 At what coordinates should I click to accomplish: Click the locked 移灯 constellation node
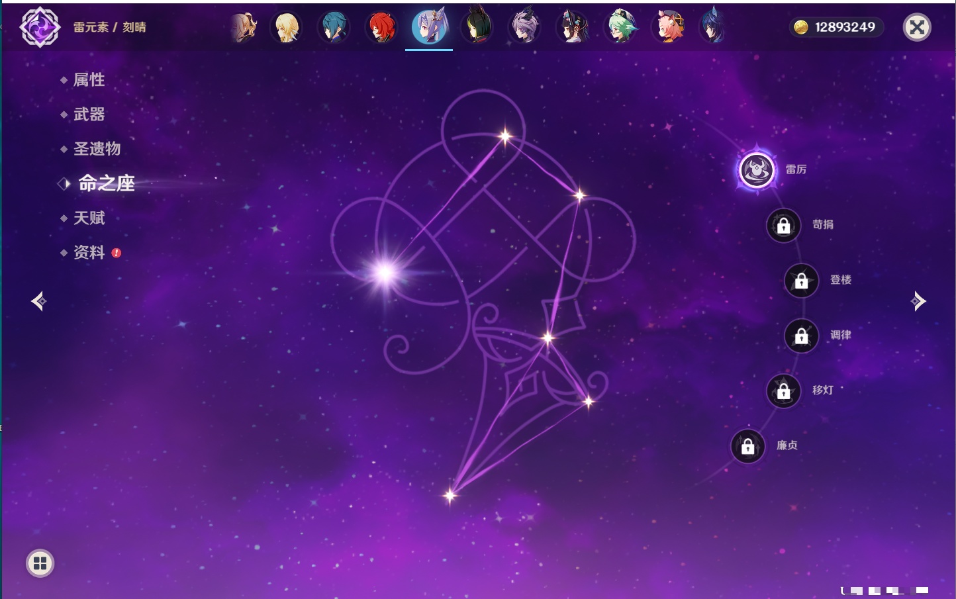[x=784, y=391]
